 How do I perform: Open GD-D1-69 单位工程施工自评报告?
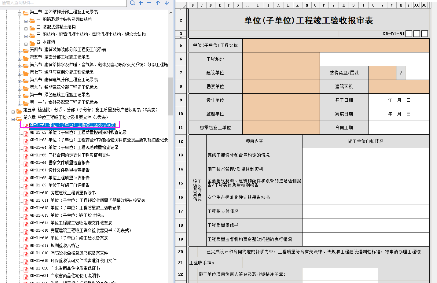tap(60, 185)
